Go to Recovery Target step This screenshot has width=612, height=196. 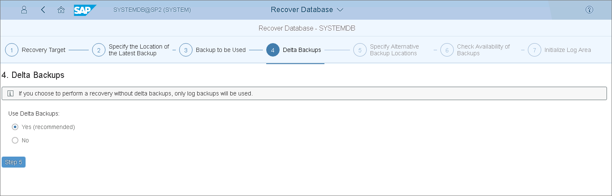(x=44, y=50)
